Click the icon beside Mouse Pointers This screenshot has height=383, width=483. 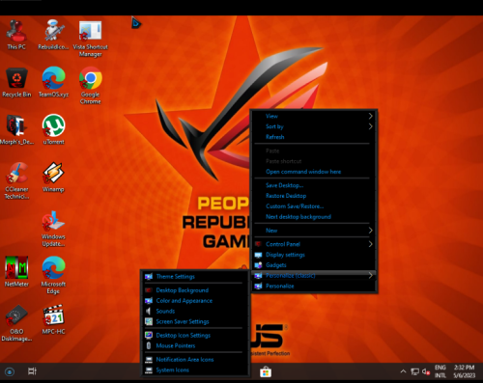[x=149, y=345]
